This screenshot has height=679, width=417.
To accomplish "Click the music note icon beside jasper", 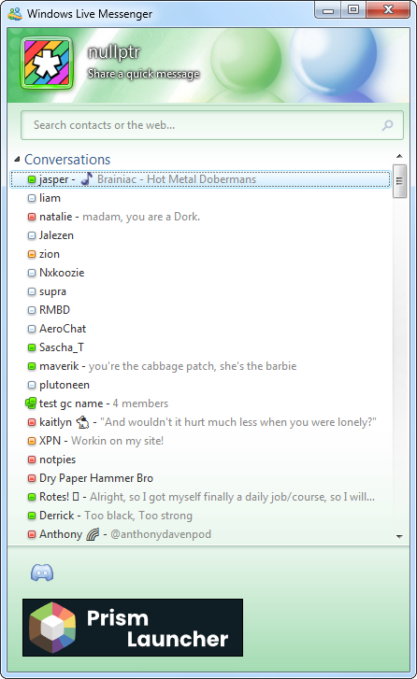I will pos(87,178).
